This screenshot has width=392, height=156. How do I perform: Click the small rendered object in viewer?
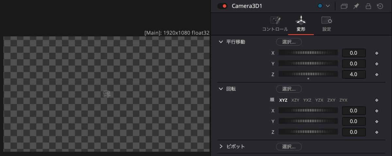pyautogui.click(x=106, y=94)
